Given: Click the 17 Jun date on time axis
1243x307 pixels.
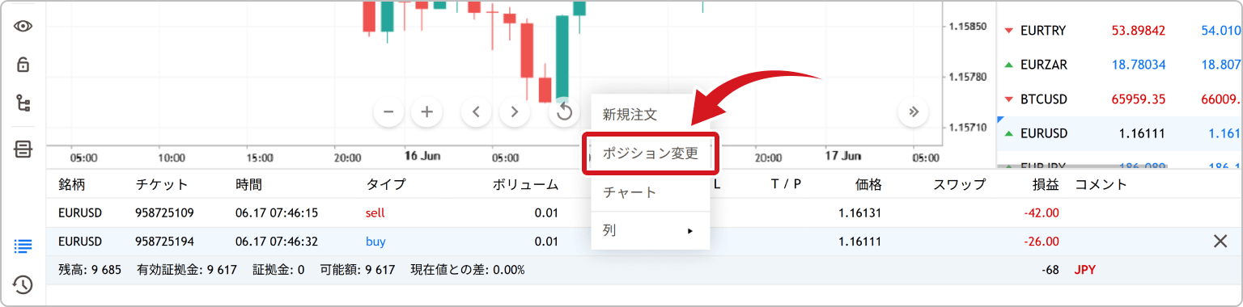Looking at the screenshot, I should pos(843,156).
